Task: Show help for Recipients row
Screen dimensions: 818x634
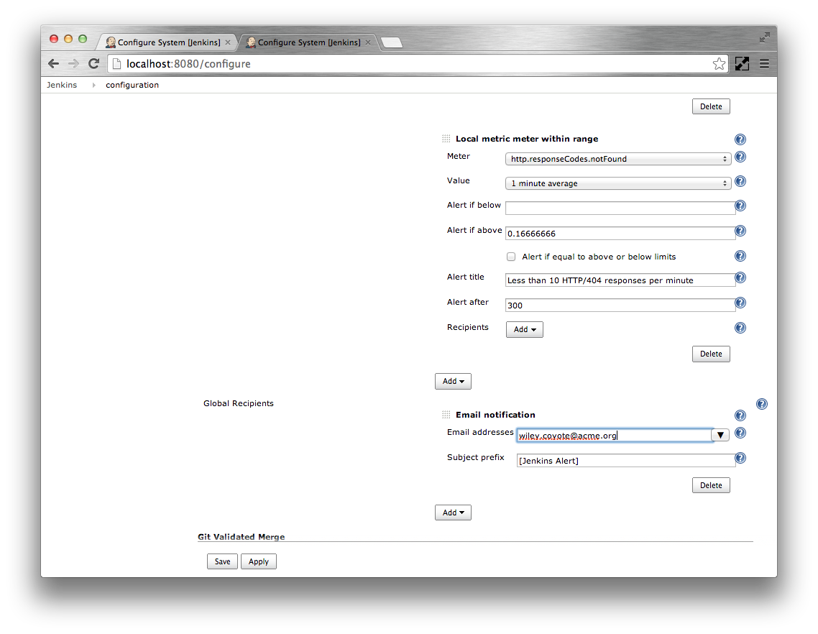Action: [x=740, y=328]
